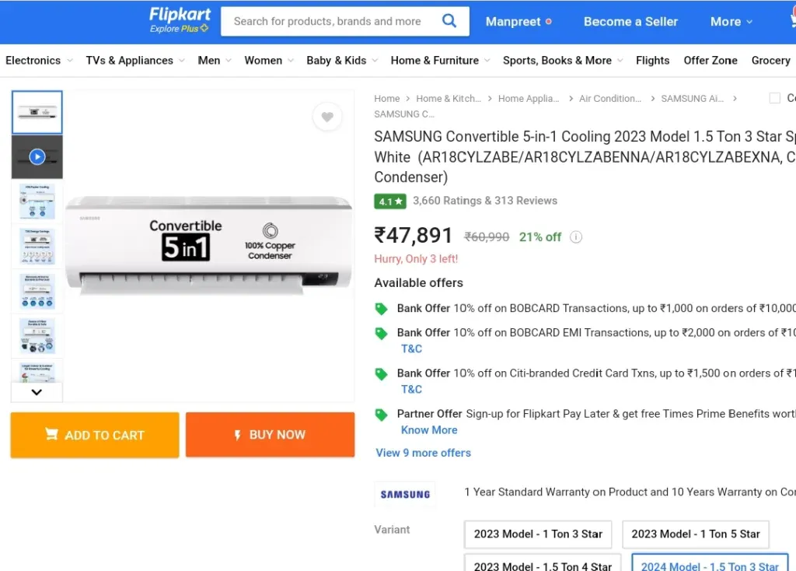Open the More dropdown in header
This screenshot has width=796, height=571.
pos(731,21)
